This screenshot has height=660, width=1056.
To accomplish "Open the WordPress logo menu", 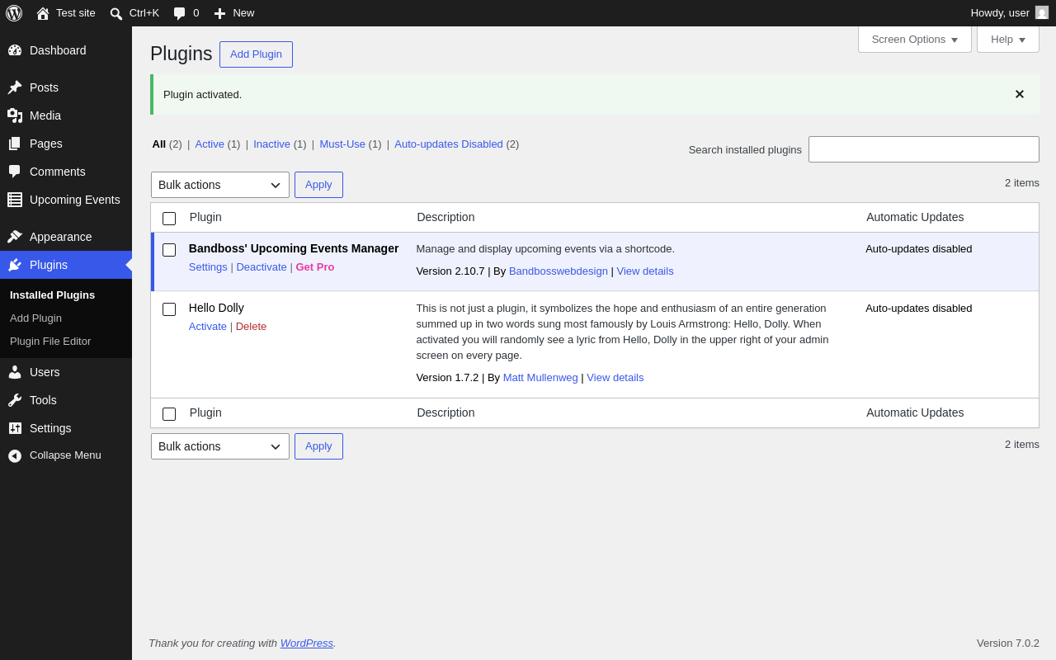I will pyautogui.click(x=14, y=13).
